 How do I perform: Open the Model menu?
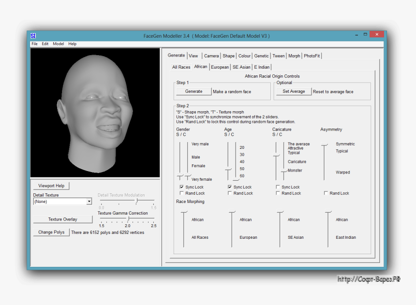click(58, 44)
